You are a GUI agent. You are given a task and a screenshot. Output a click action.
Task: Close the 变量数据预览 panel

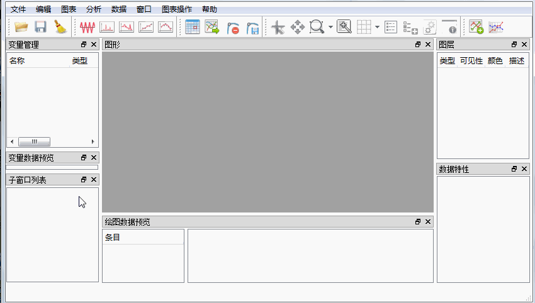(94, 157)
